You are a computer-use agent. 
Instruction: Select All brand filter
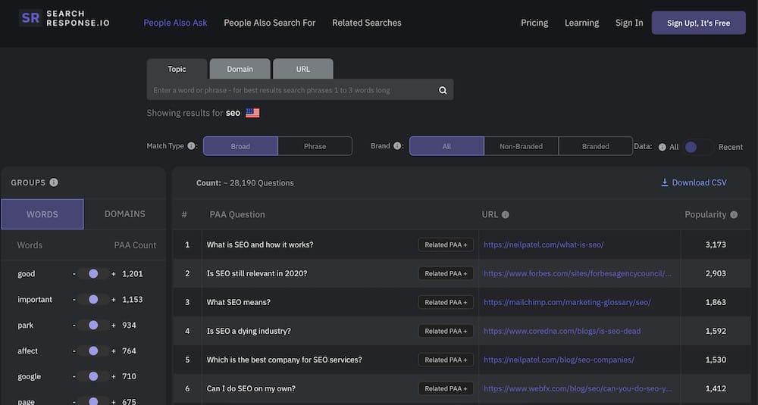click(x=446, y=146)
